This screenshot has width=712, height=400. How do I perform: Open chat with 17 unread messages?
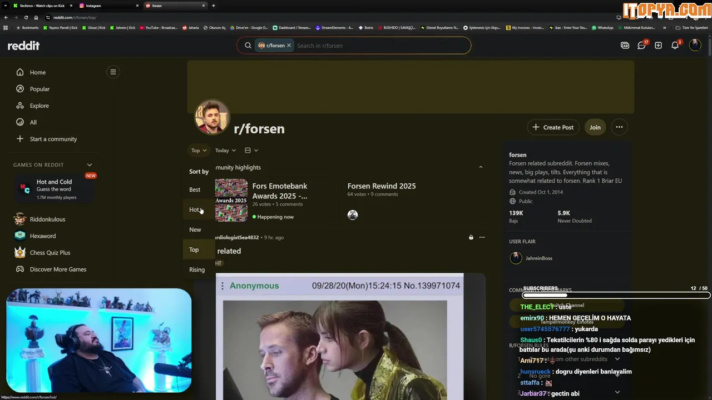[642, 45]
